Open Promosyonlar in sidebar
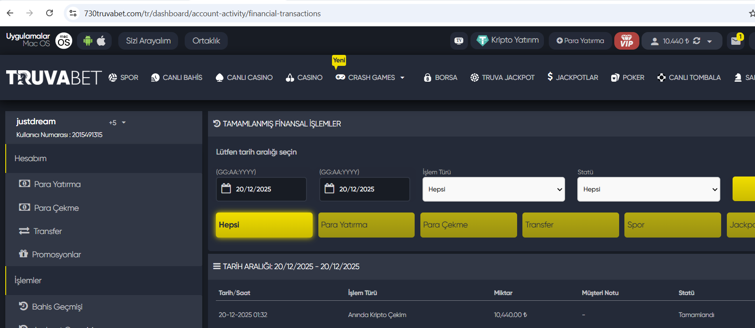Screen dimensions: 755x328 coord(50,254)
